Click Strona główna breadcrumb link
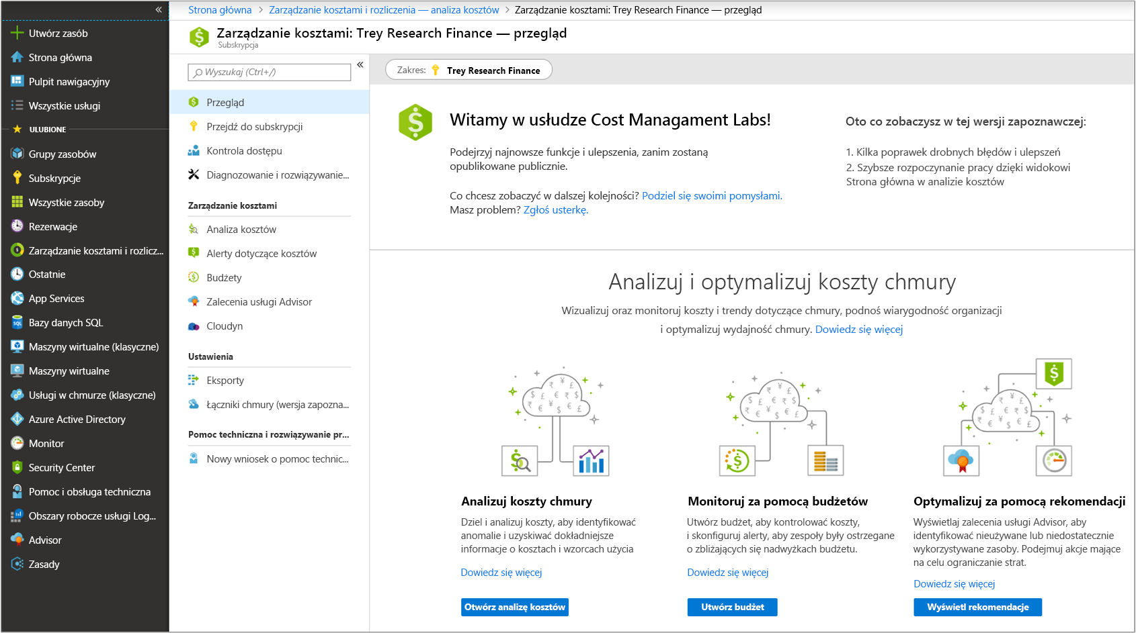The width and height of the screenshot is (1136, 633). point(220,10)
